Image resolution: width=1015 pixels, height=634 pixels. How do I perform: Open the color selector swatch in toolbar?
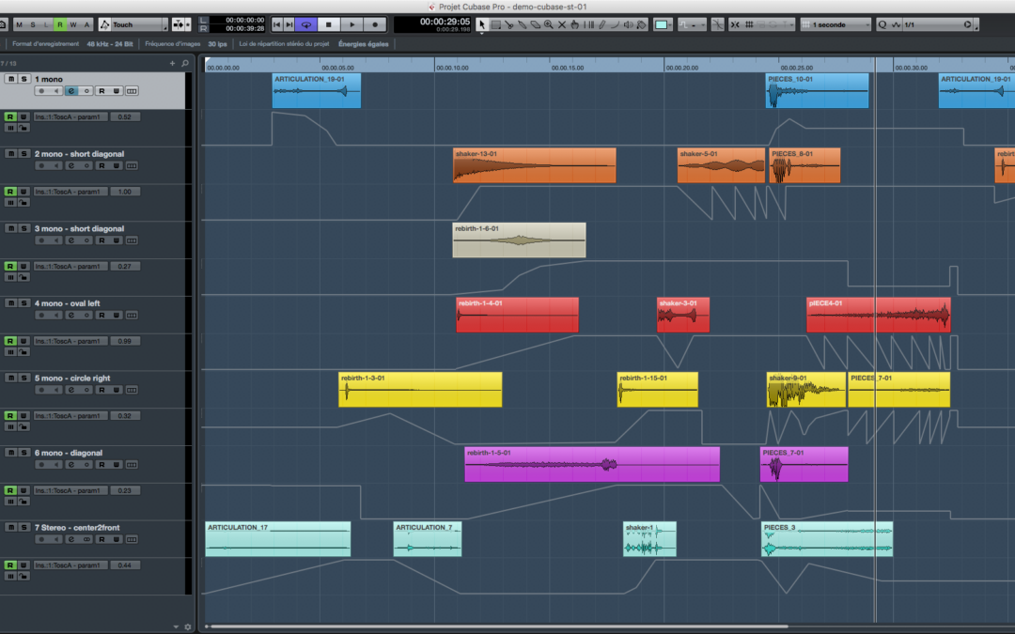pyautogui.click(x=662, y=24)
